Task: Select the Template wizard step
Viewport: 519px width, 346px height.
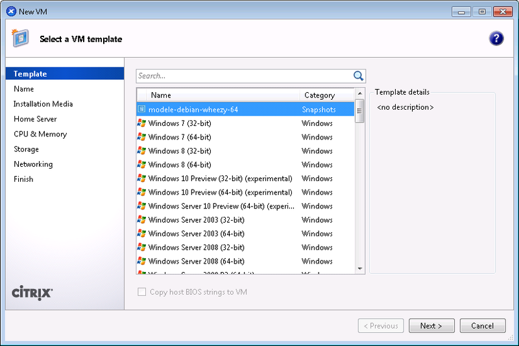Action: (x=65, y=73)
